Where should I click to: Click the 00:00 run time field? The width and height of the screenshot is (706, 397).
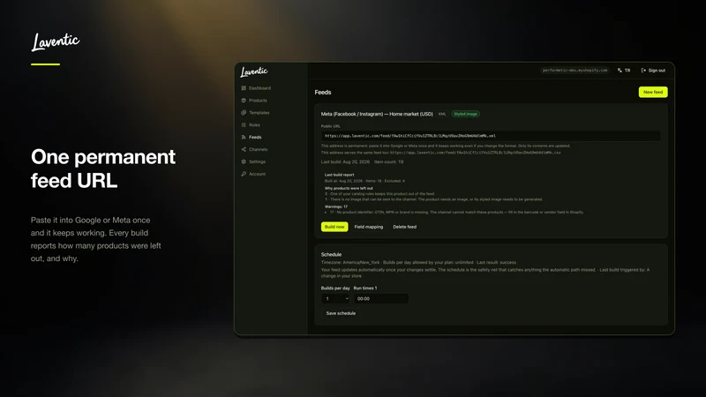pos(381,298)
